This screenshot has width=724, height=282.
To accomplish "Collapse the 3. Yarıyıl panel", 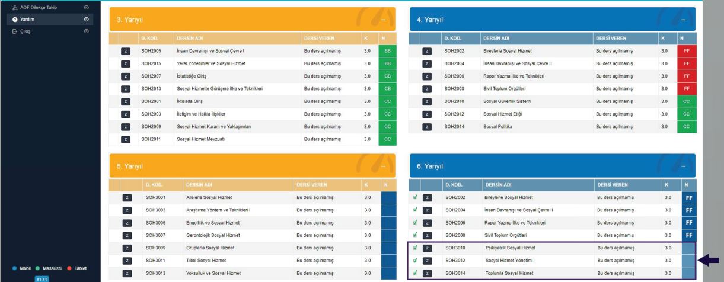I will (x=383, y=20).
